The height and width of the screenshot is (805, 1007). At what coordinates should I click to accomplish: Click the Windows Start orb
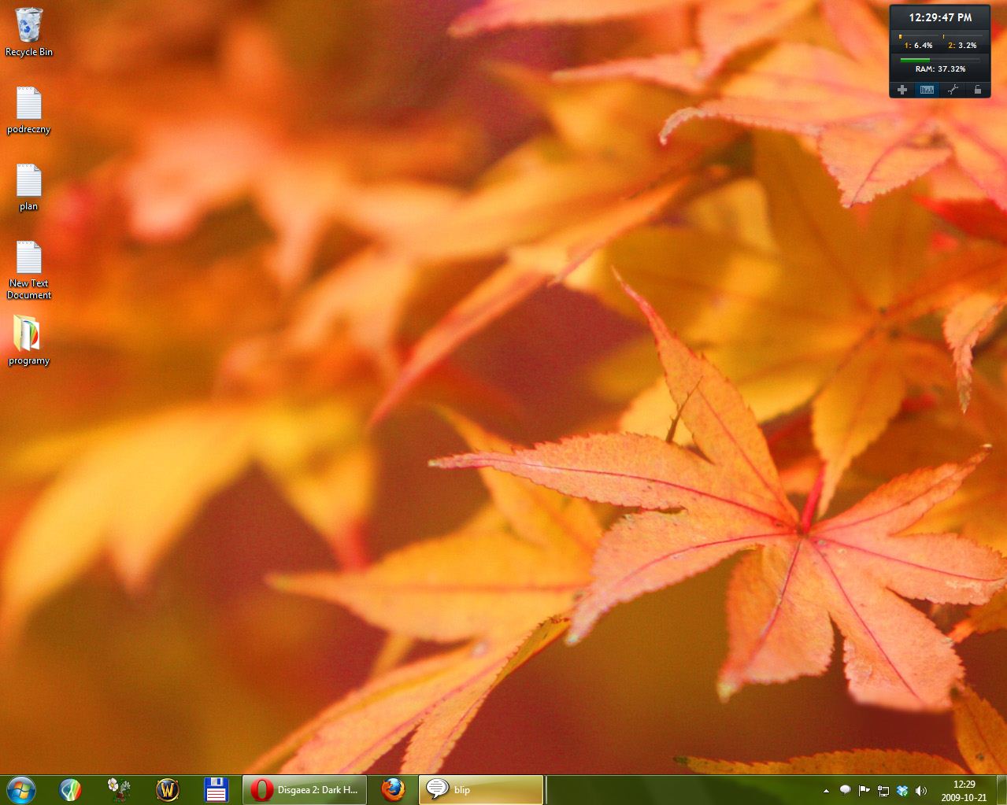[x=20, y=789]
